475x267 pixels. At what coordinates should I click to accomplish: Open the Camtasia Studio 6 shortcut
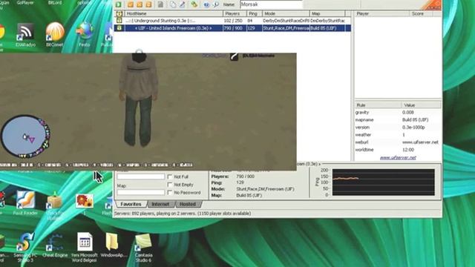point(143,248)
